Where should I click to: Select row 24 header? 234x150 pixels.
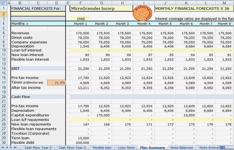4,115
